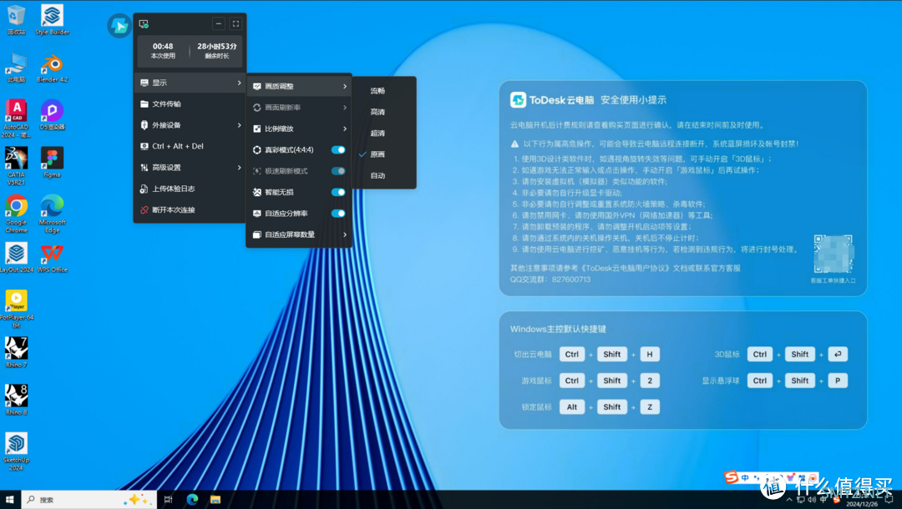The width and height of the screenshot is (902, 509).
Task: Select the Figma desktop icon
Action: tap(52, 163)
